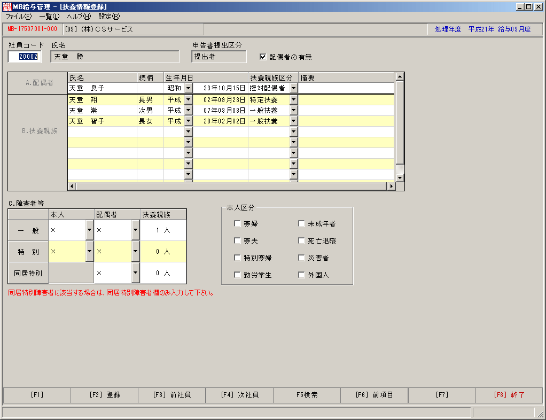Viewport: 546px width, 420px height.
Task: Click the F2 登録 button
Action: point(105,395)
